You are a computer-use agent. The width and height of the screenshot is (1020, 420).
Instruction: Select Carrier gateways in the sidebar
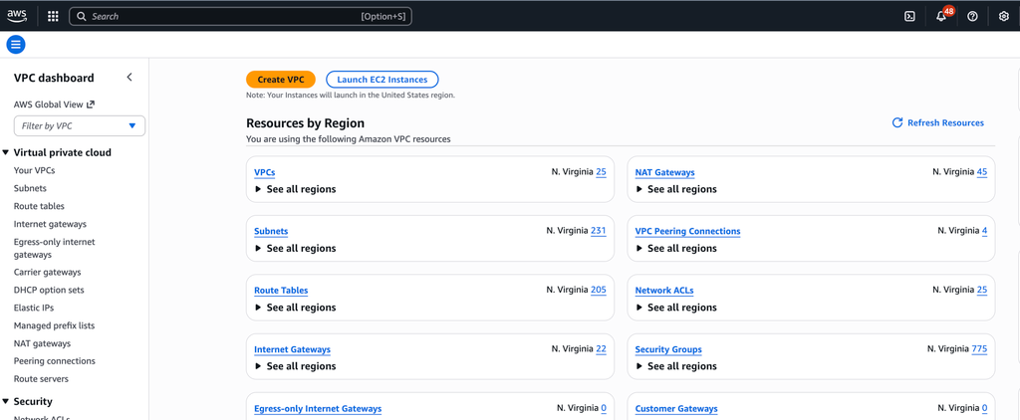[x=48, y=273]
